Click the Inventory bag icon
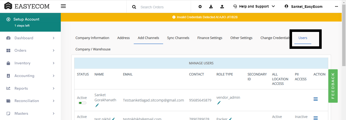 point(8,63)
